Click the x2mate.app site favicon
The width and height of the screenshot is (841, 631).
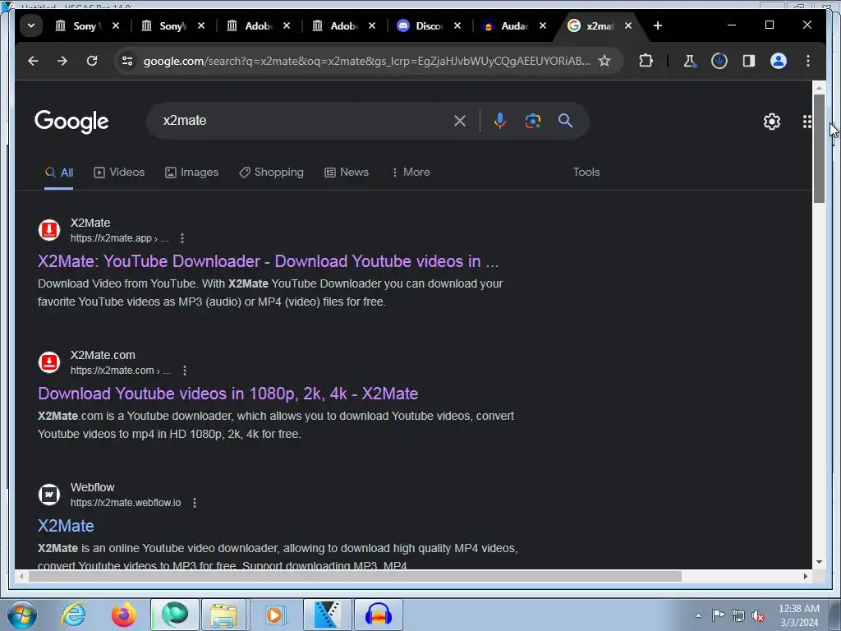coord(49,230)
